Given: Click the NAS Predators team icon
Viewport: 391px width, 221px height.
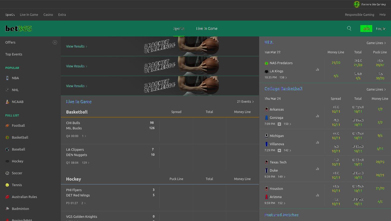Looking at the screenshot, I should point(266,63).
